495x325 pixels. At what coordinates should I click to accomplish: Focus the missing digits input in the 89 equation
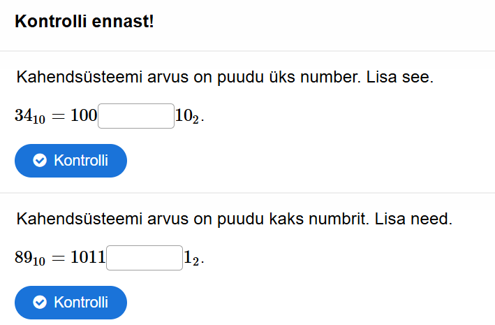tap(144, 258)
